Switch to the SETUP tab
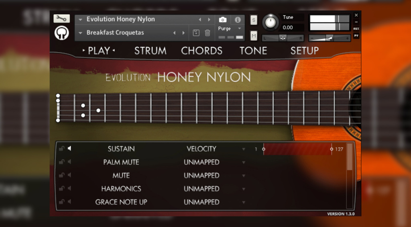 304,51
